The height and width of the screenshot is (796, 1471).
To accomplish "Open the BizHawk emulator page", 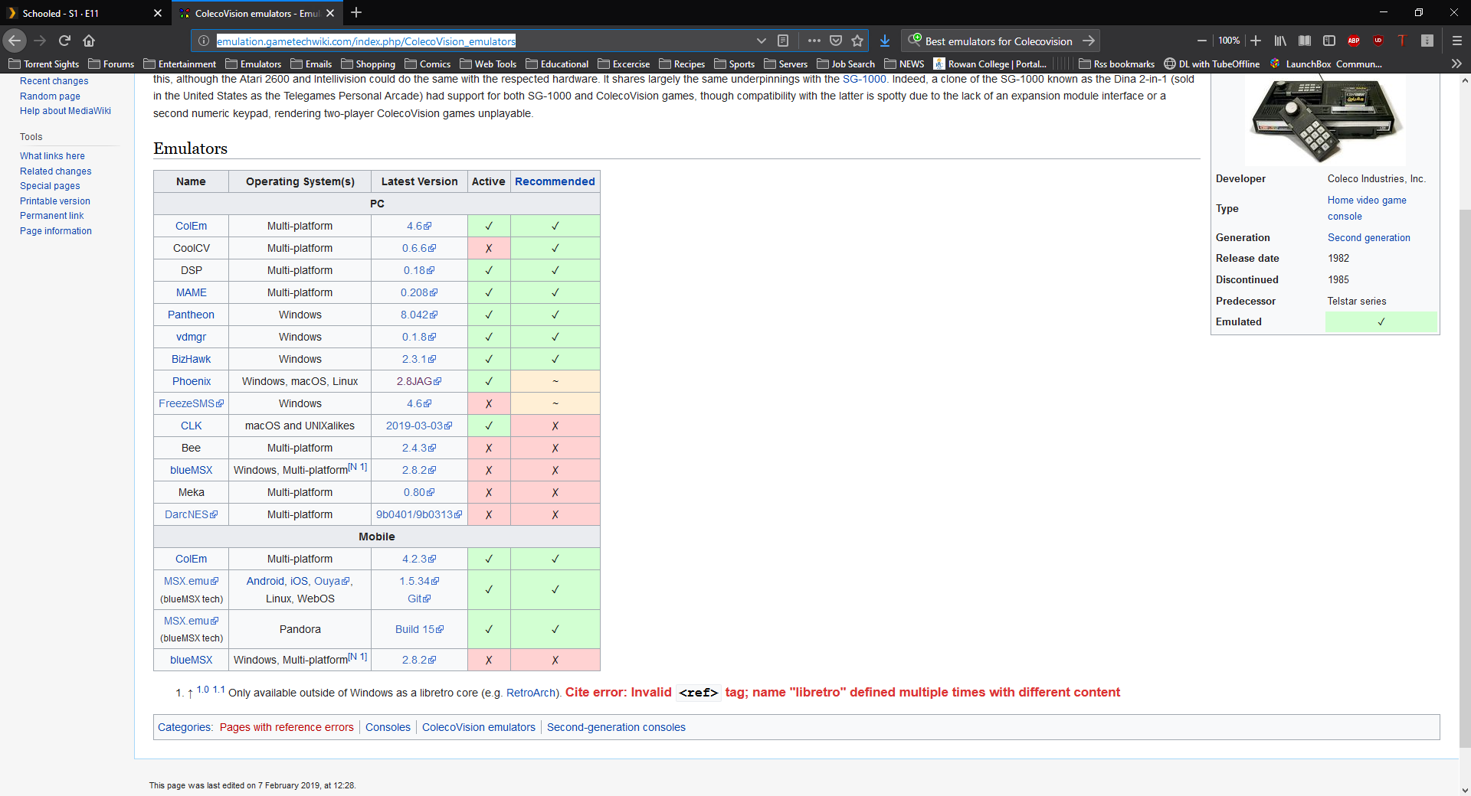I will 191,359.
